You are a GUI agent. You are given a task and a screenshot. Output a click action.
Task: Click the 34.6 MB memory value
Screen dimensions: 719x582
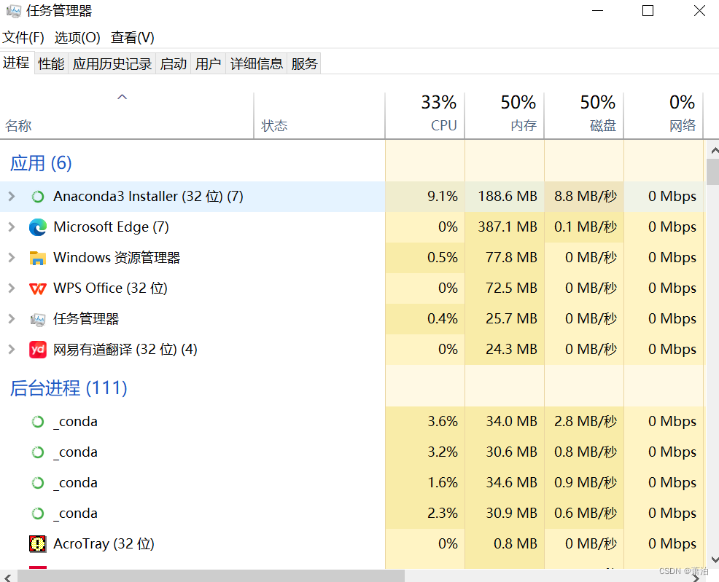point(511,483)
